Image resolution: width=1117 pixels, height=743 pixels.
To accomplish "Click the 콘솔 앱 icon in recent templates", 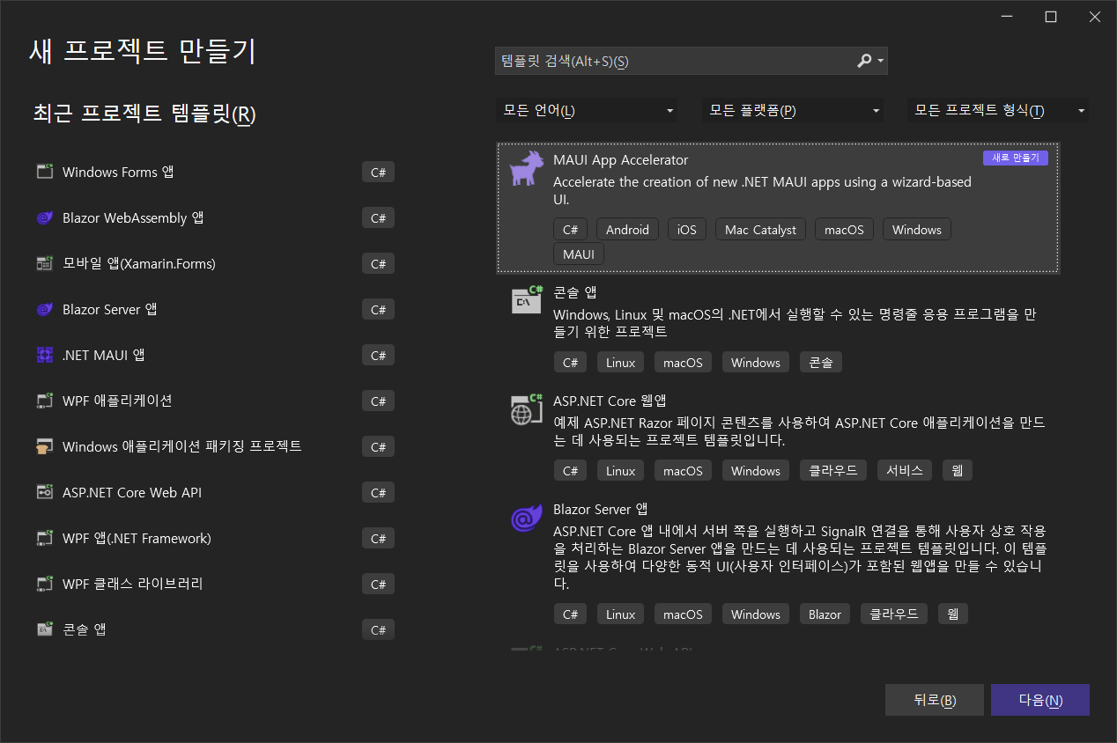I will [45, 629].
